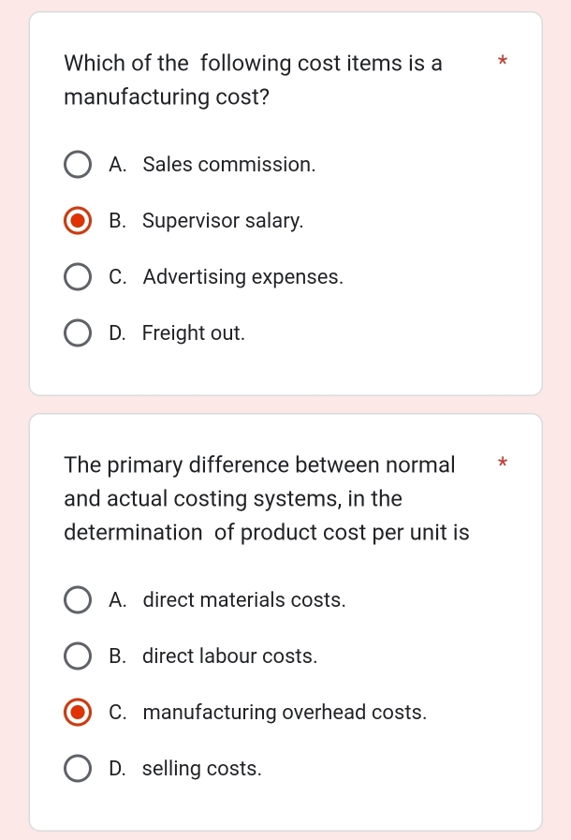Pick the selling costs radio button
Screen dimensions: 571x840
pos(78,769)
